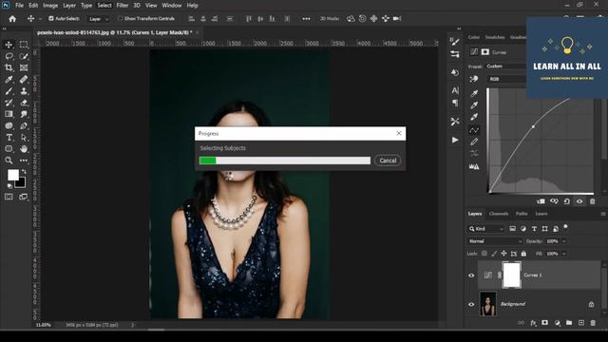This screenshot has width=608, height=342.
Task: Reset curves to adjustment defaults
Action: pos(566,201)
